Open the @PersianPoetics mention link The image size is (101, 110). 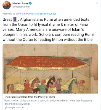click(25, 14)
